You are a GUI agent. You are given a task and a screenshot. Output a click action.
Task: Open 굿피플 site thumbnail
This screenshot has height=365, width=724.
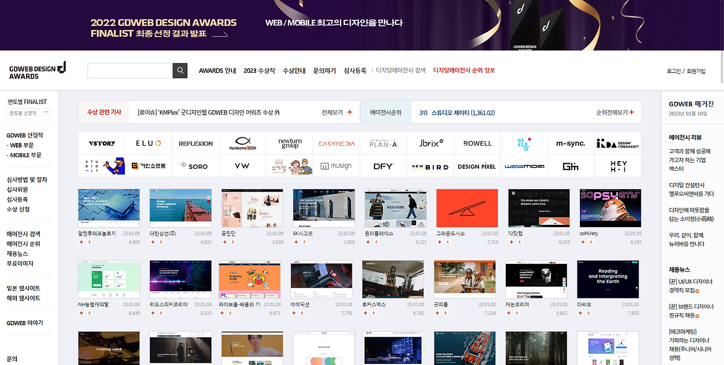tap(465, 279)
